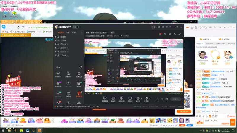Switch to the 今日点数 tab

[x=200, y=43]
